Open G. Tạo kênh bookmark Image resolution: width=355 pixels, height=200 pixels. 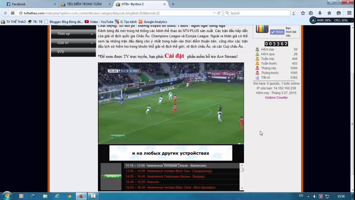[x=126, y=22]
